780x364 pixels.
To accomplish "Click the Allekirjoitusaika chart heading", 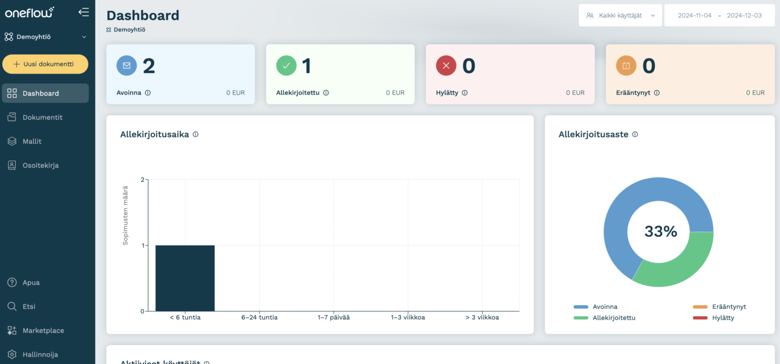I will (x=154, y=134).
